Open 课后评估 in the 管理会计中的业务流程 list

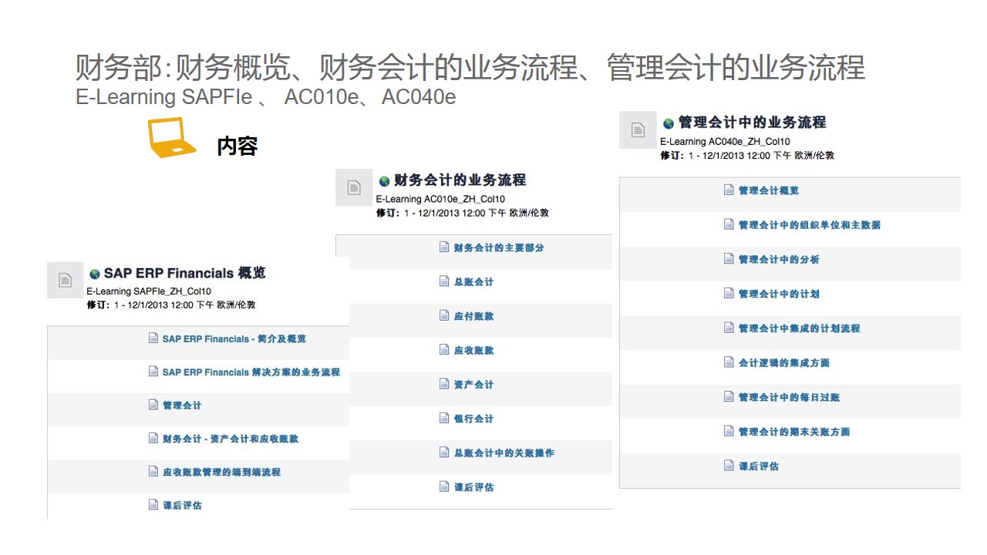tap(759, 466)
